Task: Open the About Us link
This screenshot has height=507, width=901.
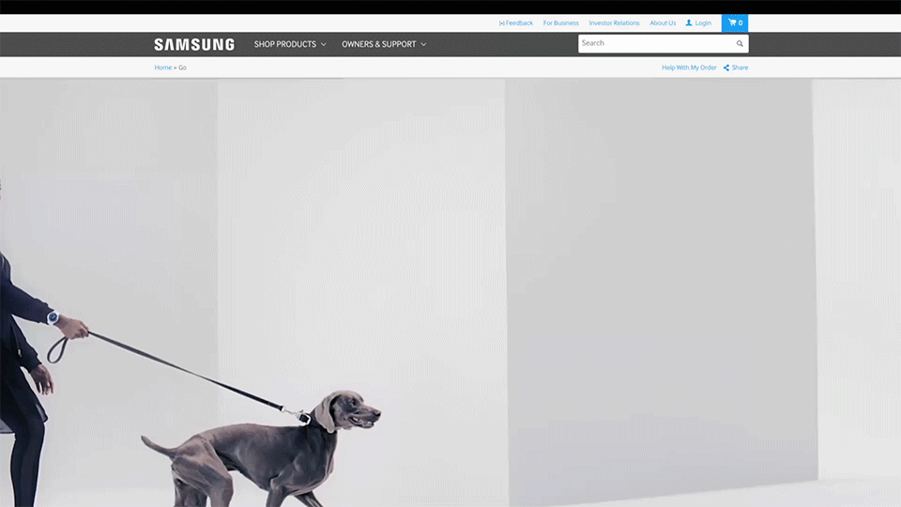Action: pyautogui.click(x=663, y=23)
